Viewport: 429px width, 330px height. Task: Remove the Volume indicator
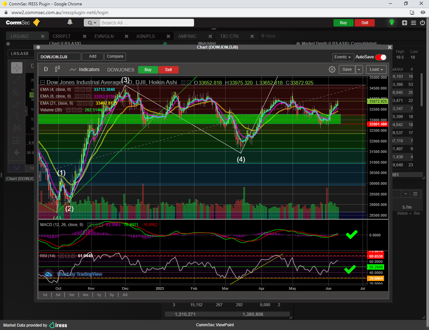(80, 110)
